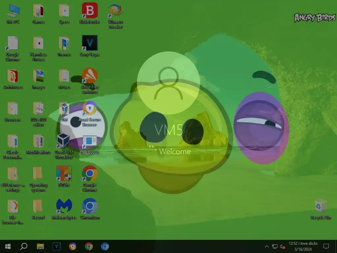337x253 pixels.
Task: Select the Record folder icon
Action: coord(39,209)
